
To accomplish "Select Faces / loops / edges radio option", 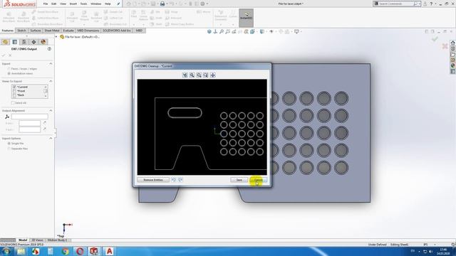I will pos(9,69).
